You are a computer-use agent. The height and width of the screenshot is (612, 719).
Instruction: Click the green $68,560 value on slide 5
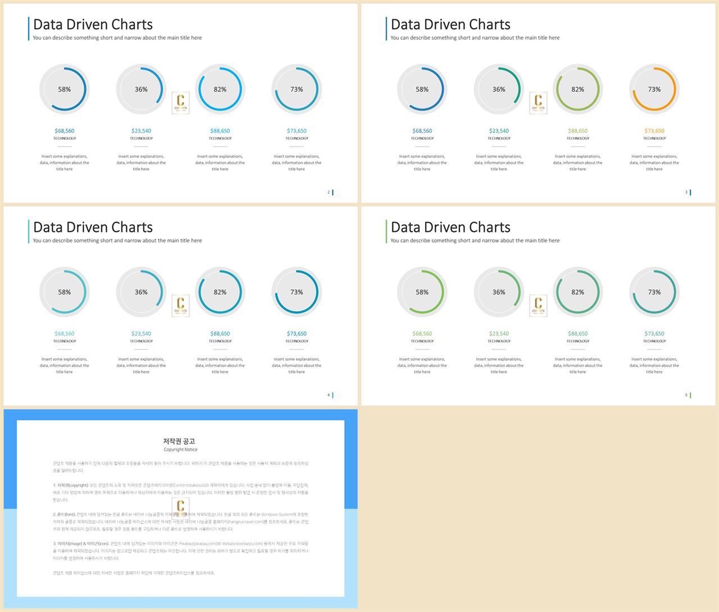click(x=422, y=334)
